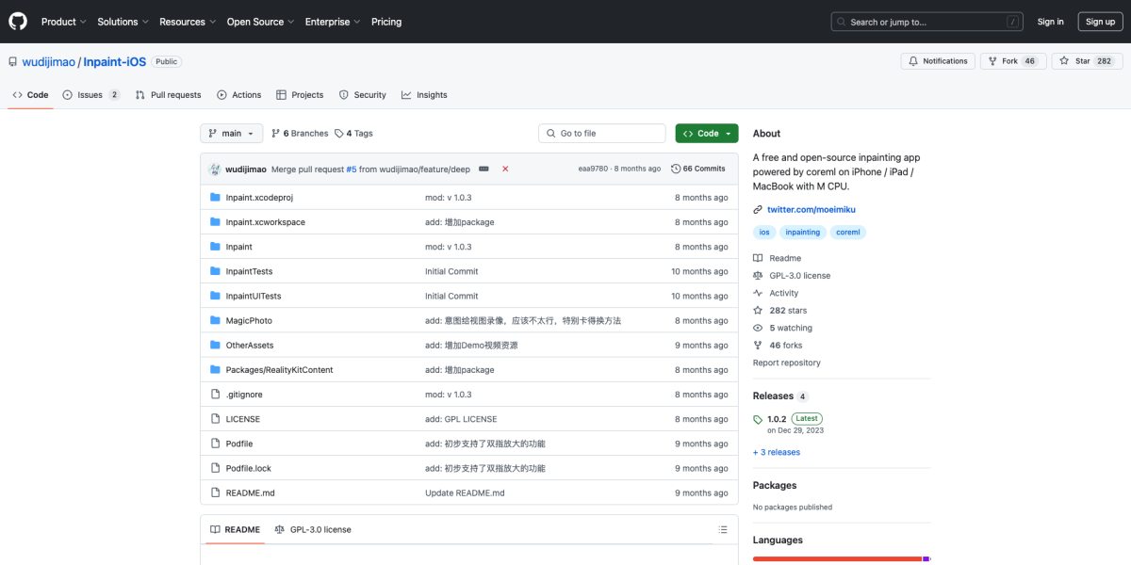Click the commit message ellipsis icon
Image resolution: width=1131 pixels, height=565 pixels.
point(484,169)
